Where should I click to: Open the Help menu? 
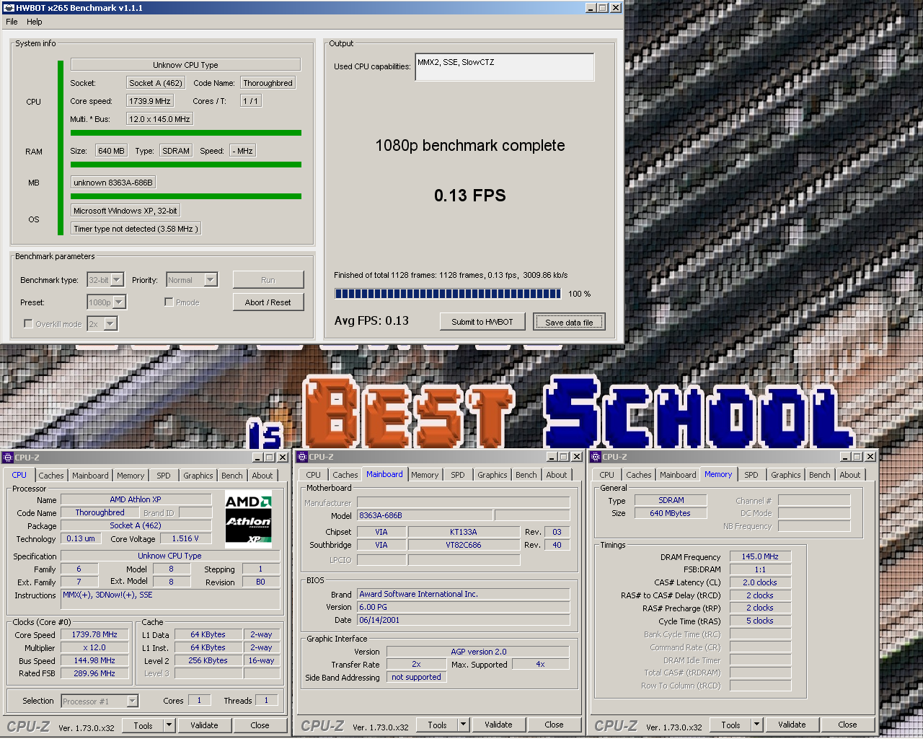coord(35,22)
